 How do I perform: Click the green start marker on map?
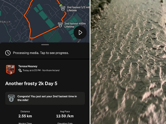click(61, 6)
